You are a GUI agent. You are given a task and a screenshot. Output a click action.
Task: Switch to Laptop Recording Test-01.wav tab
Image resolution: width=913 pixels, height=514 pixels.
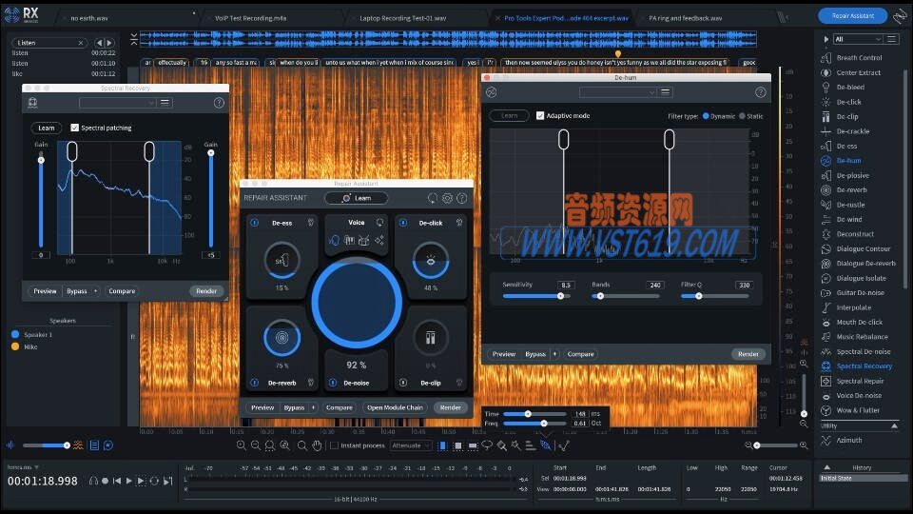click(403, 18)
